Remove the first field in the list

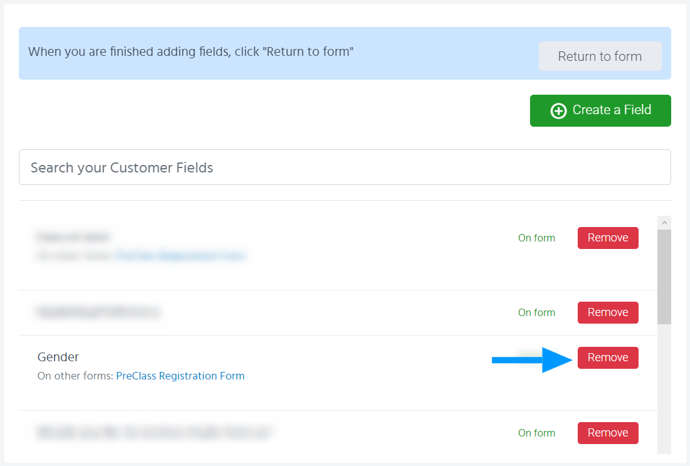point(607,238)
